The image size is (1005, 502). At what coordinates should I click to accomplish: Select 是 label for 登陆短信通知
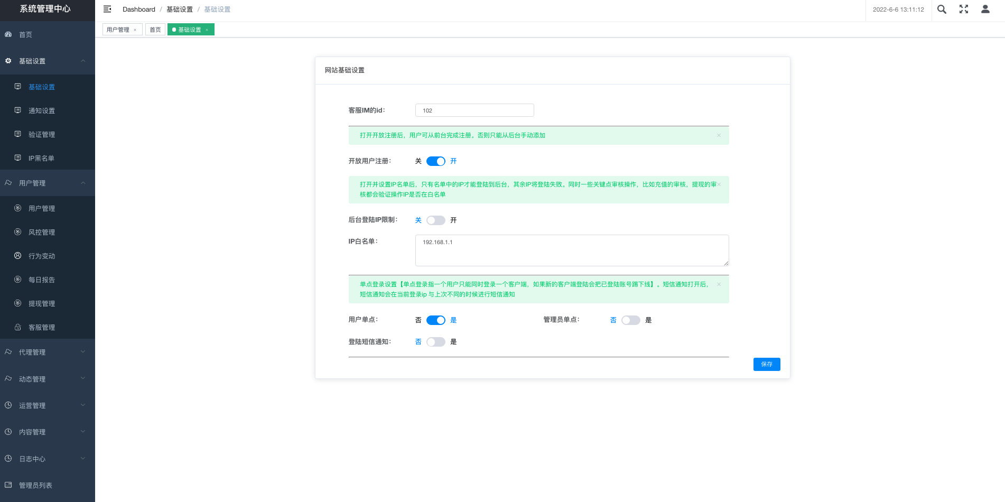(453, 342)
